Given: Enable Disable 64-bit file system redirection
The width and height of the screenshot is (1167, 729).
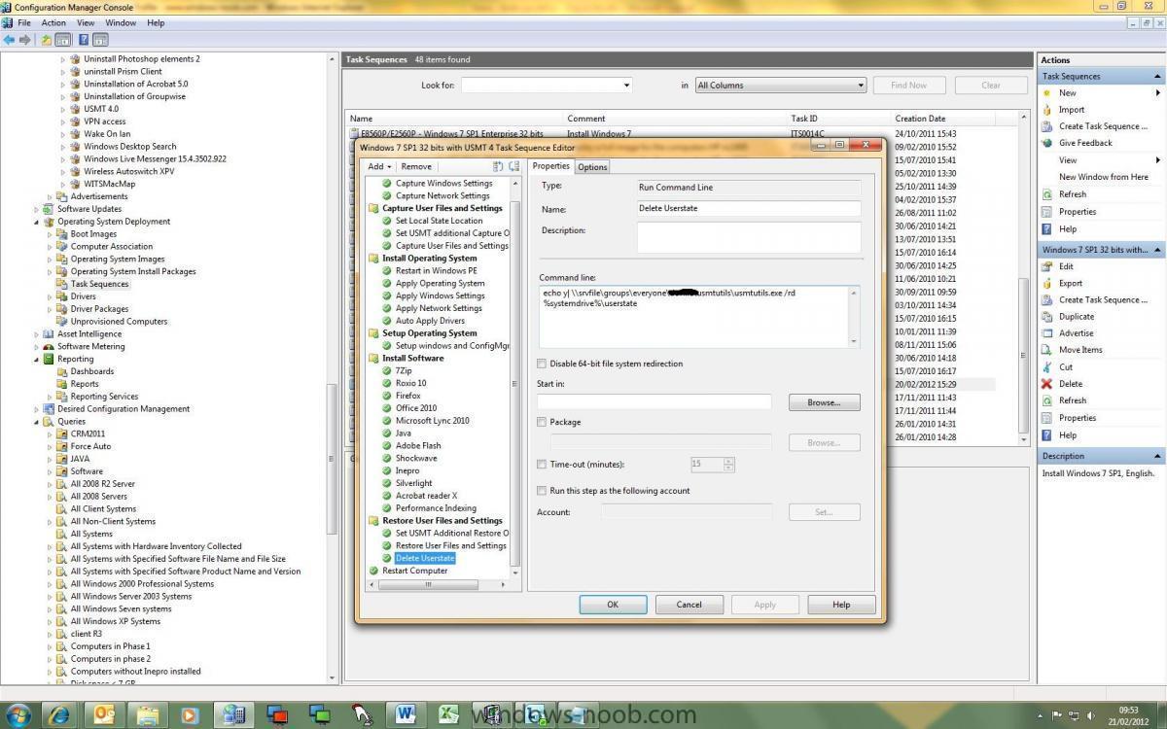Looking at the screenshot, I should (542, 364).
